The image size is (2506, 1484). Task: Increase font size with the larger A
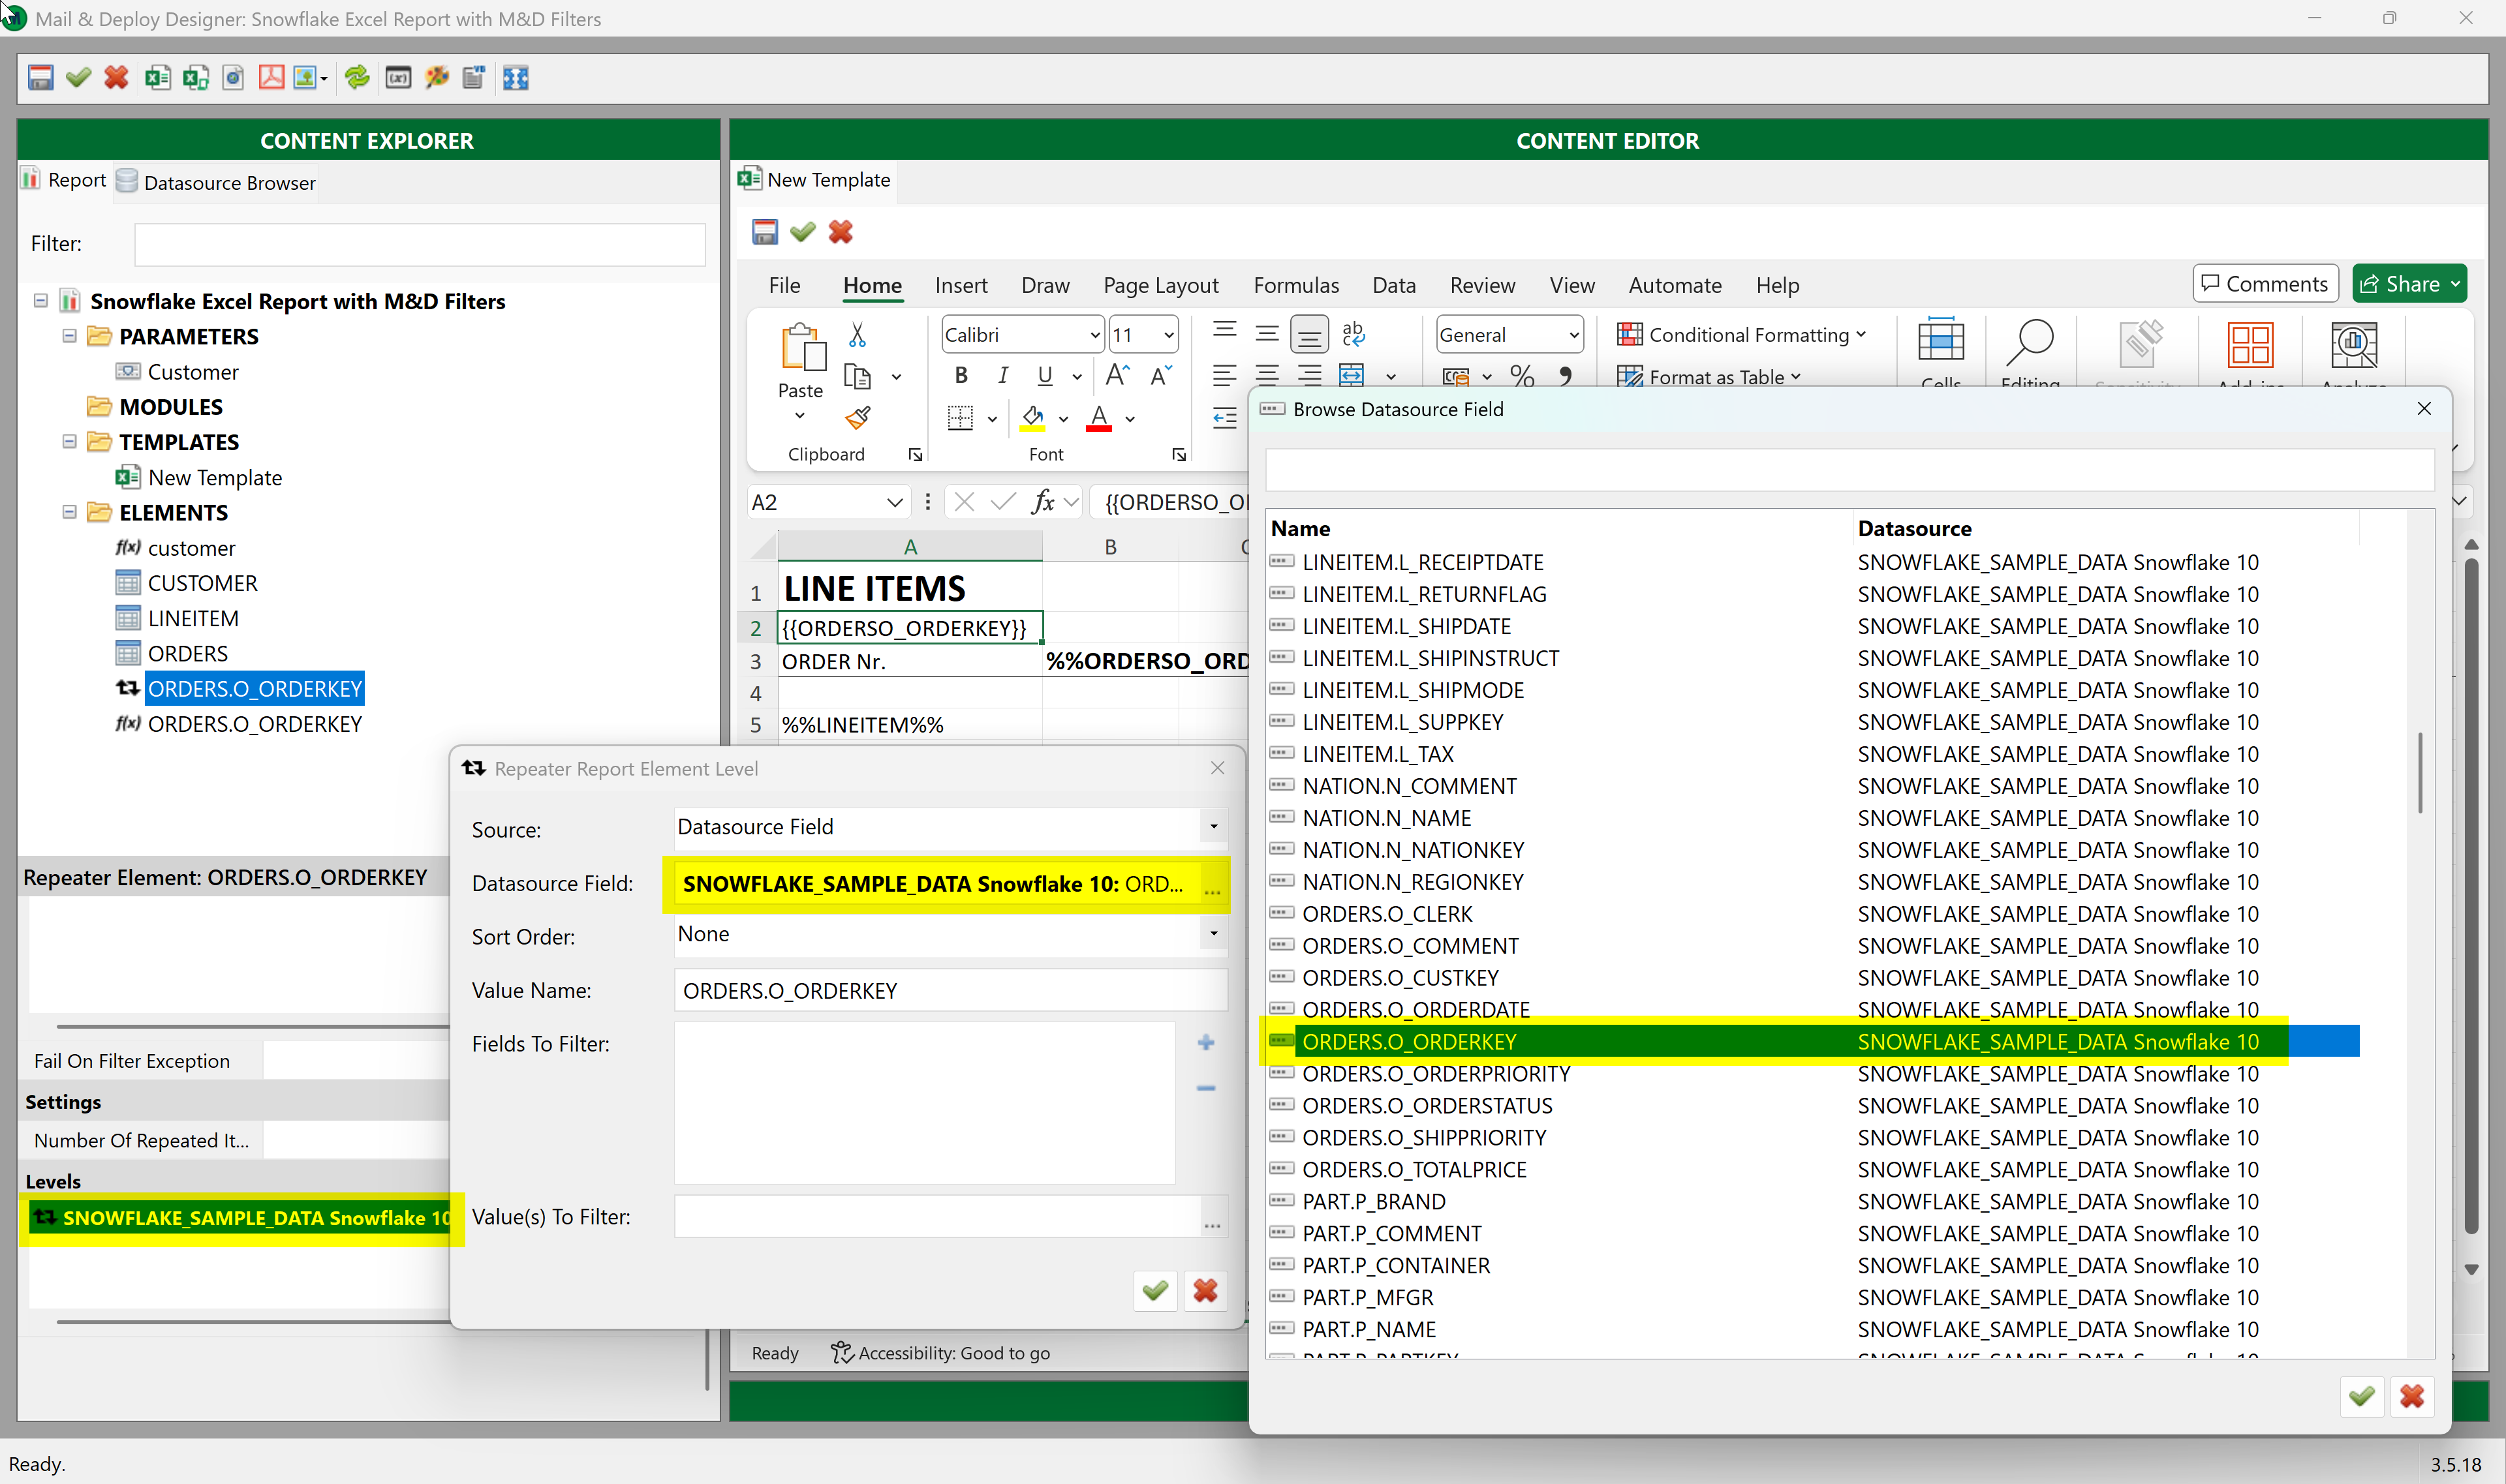click(x=1117, y=376)
